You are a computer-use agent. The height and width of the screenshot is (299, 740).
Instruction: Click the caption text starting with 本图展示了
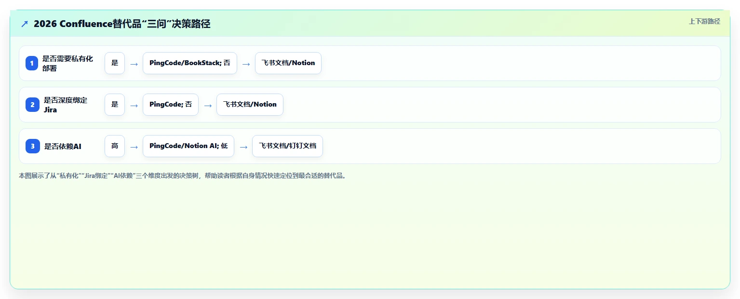point(183,176)
